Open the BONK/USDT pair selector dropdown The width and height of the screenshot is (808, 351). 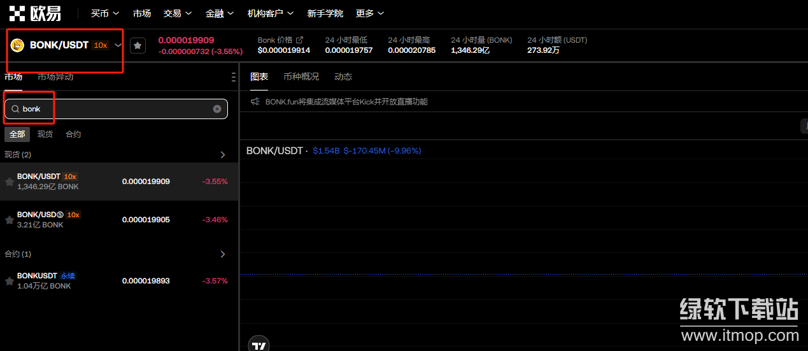[118, 45]
